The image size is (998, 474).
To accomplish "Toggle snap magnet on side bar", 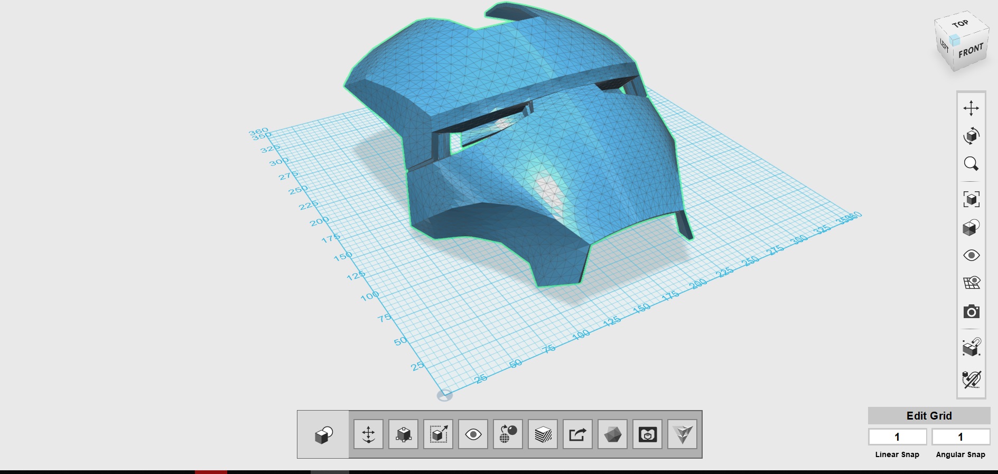I will point(971,348).
